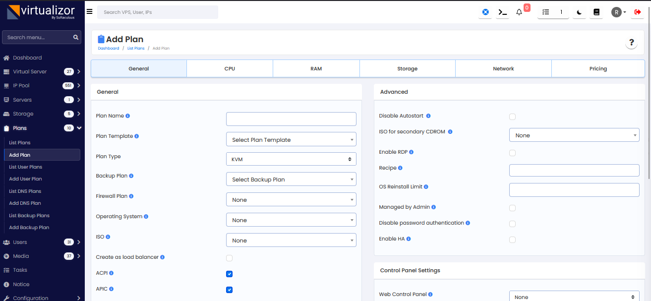Click the red logout icon
The height and width of the screenshot is (301, 651).
coord(637,12)
